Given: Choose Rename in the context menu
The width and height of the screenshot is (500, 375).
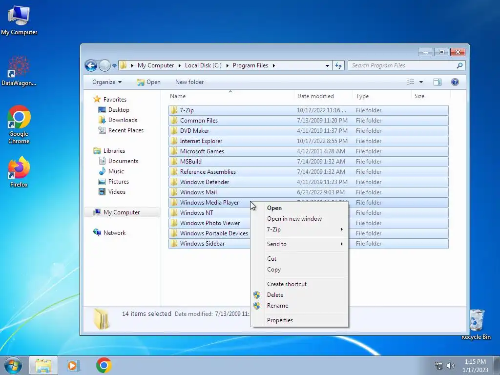Looking at the screenshot, I should click(299, 306).
